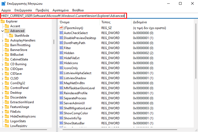Select the ControlPanel key

click(19, 88)
